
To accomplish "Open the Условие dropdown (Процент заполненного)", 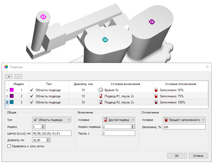I will (x=184, y=120).
